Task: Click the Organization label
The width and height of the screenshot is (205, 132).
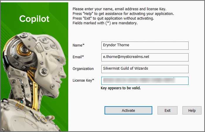Action: pyautogui.click(x=83, y=69)
